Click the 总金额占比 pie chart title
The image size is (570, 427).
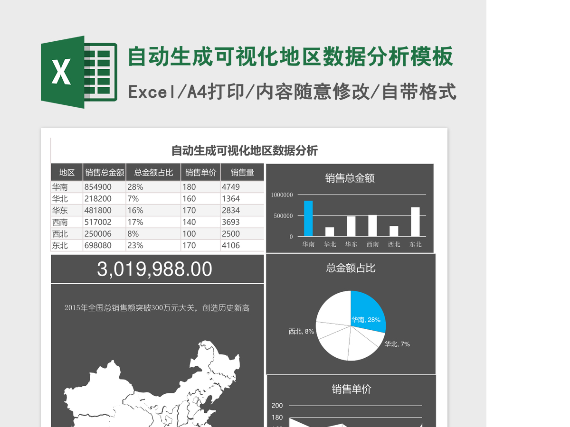coord(351,268)
